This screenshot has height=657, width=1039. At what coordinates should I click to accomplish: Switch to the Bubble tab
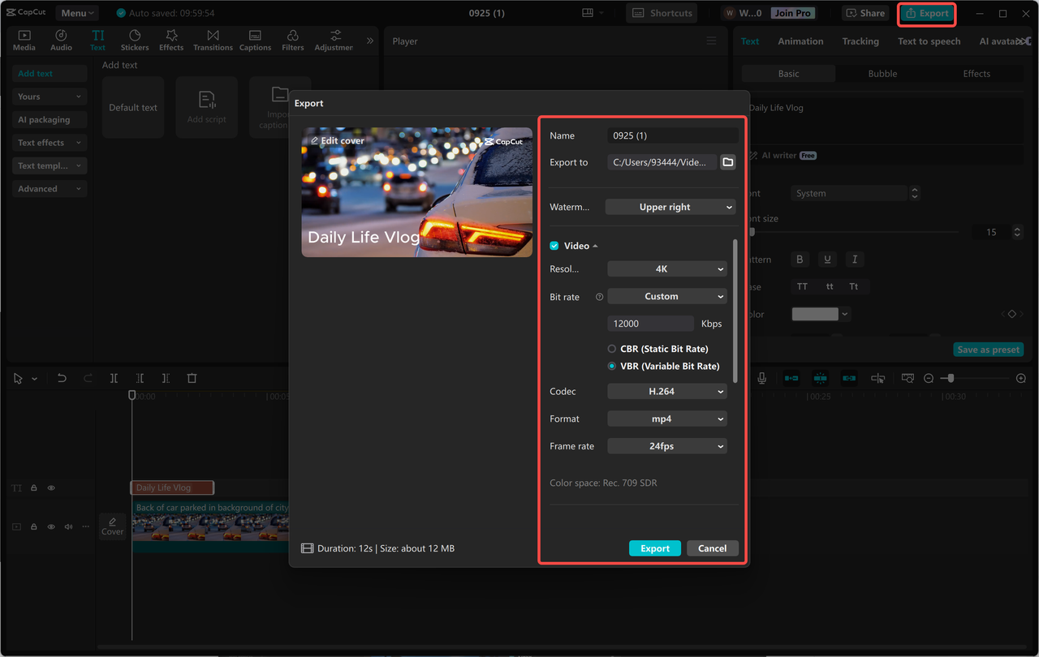click(882, 73)
